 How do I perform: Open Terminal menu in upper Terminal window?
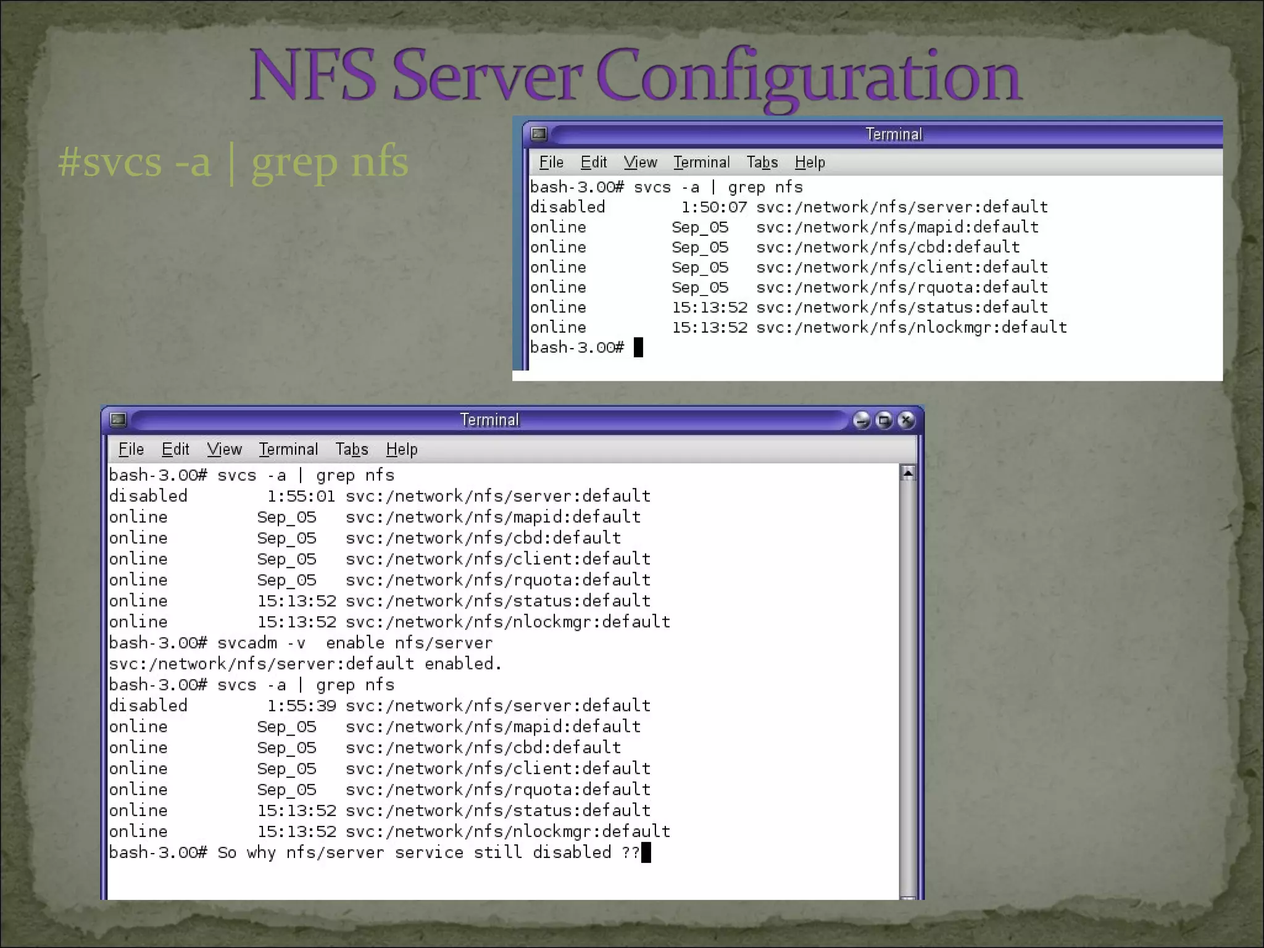pos(702,162)
